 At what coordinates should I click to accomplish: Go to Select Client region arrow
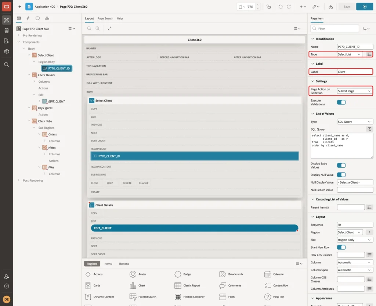[x=369, y=232]
